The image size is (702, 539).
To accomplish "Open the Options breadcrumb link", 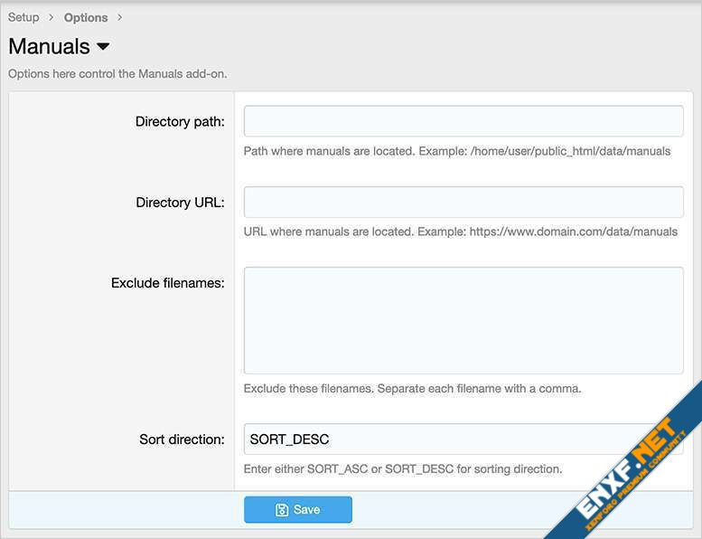I will click(86, 17).
